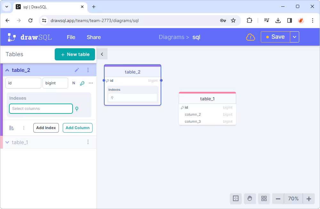This screenshot has width=320, height=209.
Task: Click the Add Column button
Action: [x=77, y=128]
